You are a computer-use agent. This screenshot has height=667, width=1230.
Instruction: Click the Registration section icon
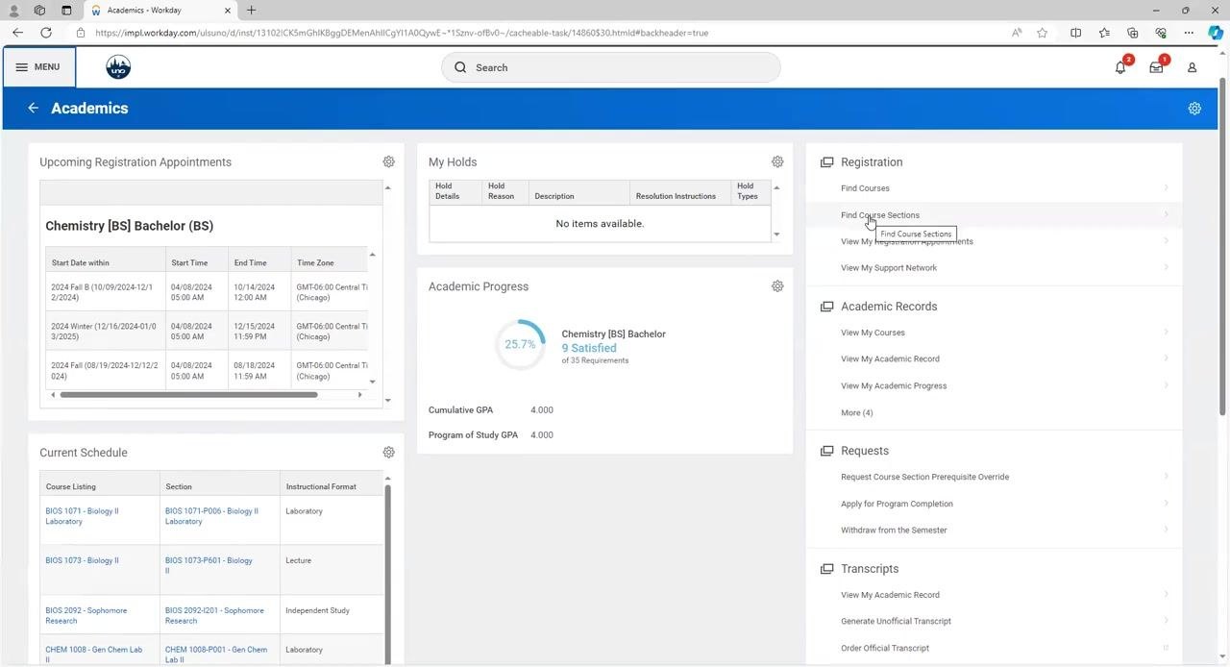(x=826, y=162)
